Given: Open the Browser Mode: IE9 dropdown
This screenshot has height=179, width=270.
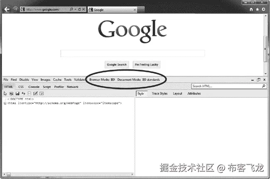Looking at the screenshot, I should click(102, 79).
